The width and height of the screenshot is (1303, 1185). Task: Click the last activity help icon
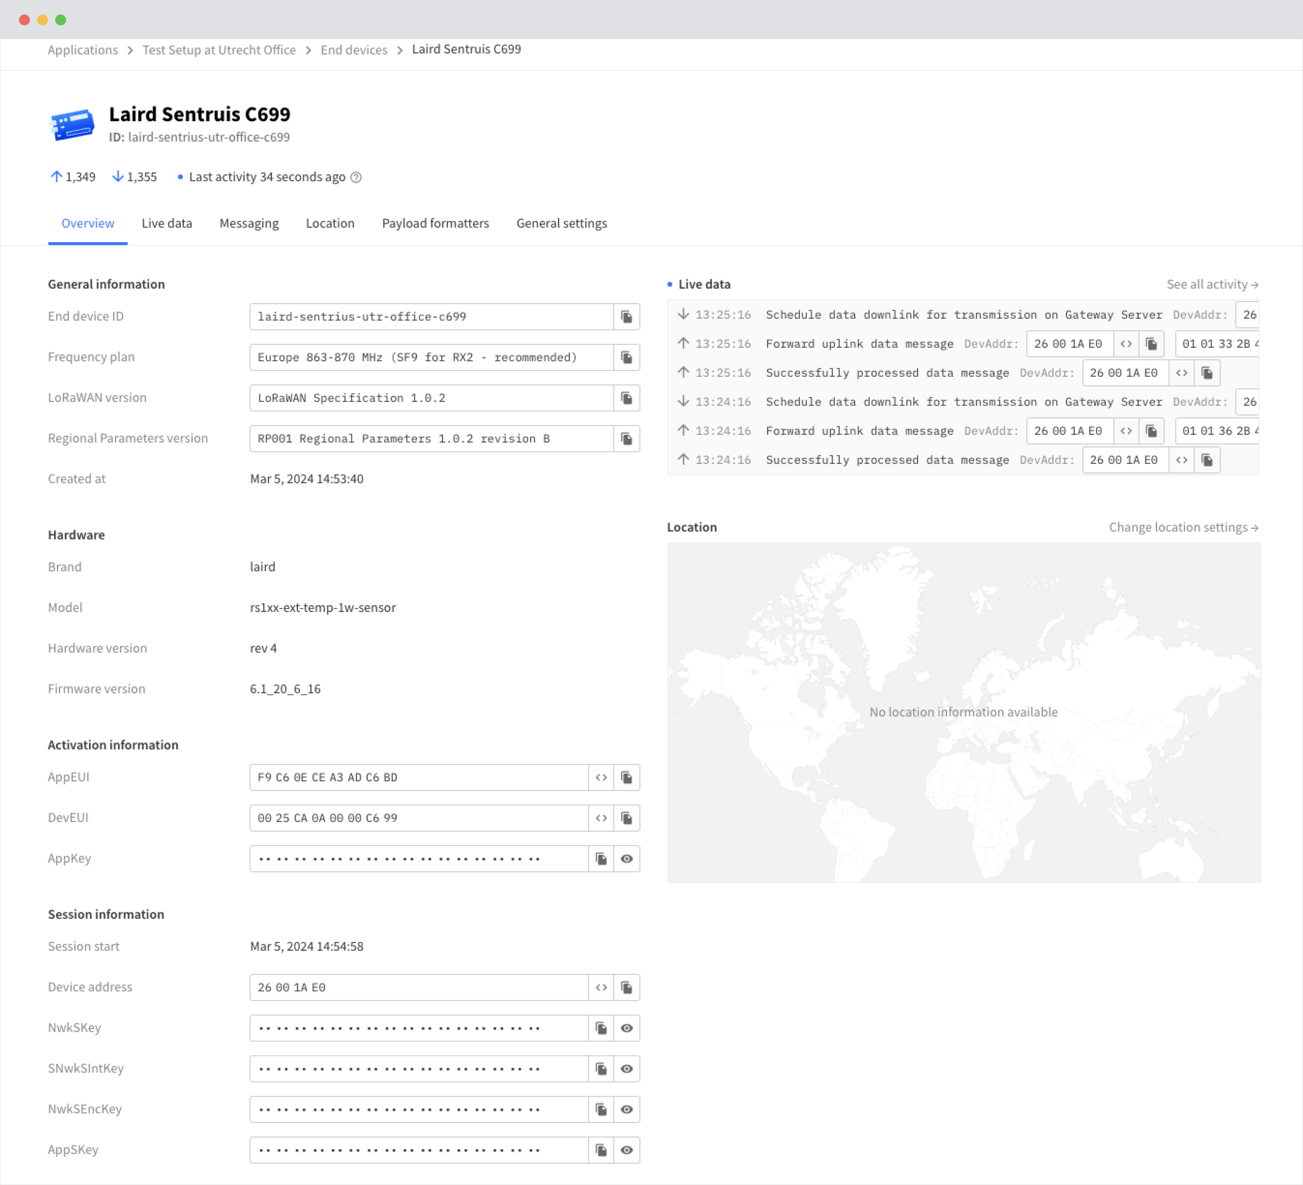(x=356, y=177)
